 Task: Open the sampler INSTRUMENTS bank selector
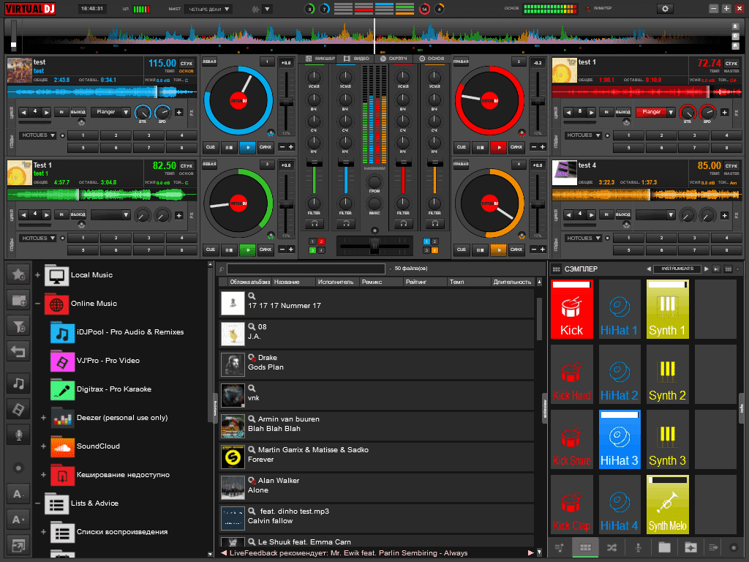tap(677, 269)
